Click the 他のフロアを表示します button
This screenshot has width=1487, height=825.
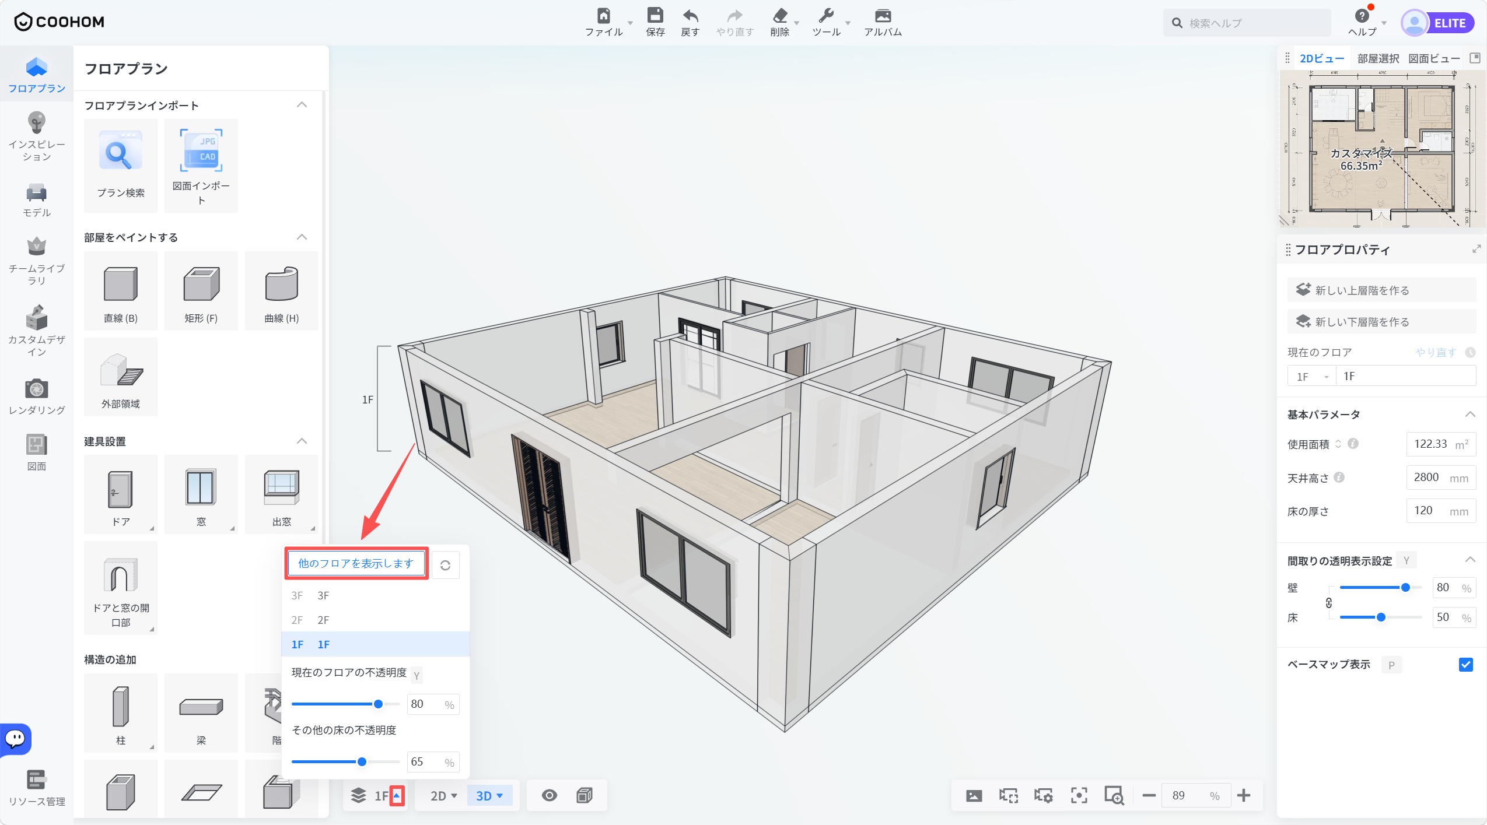point(356,563)
